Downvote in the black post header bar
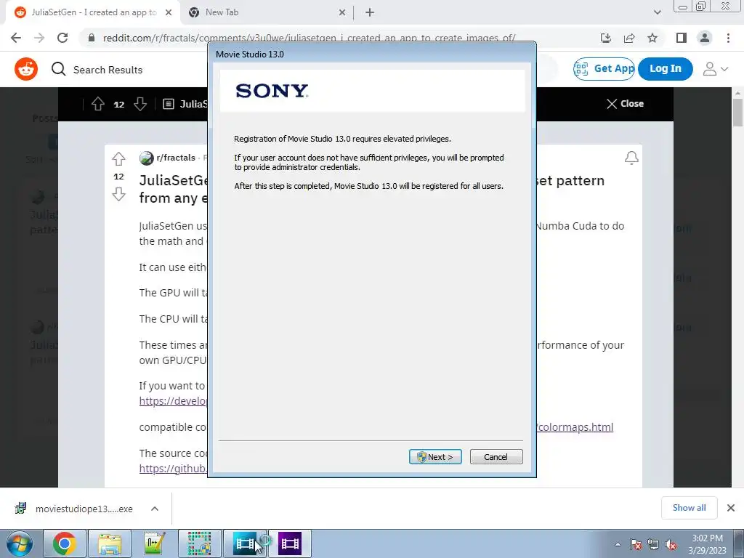 click(140, 104)
